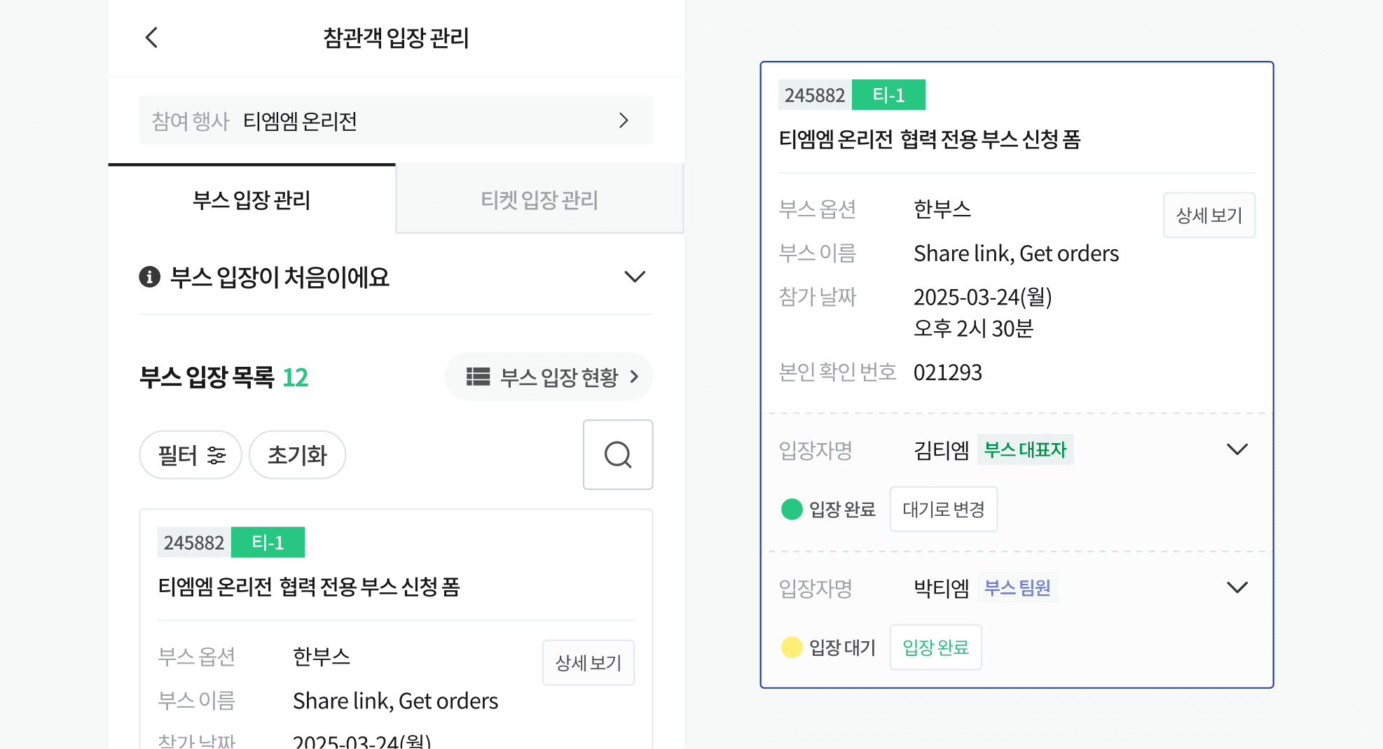
Task: Click right card title 티엠엠 온리전 협력 전용 부스 신청 폼
Action: tap(930, 139)
